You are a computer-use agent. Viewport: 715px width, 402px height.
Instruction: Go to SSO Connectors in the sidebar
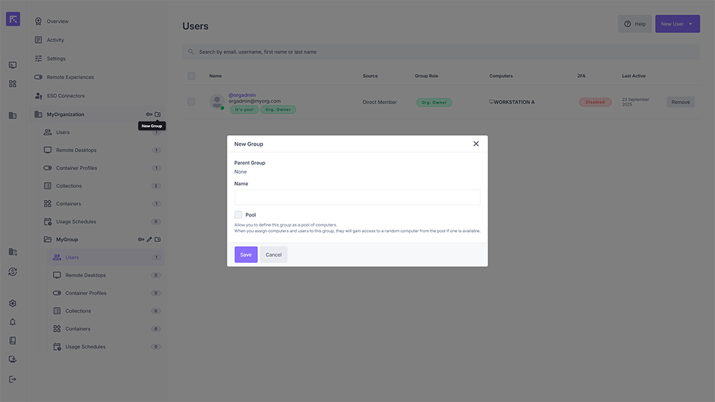(65, 96)
